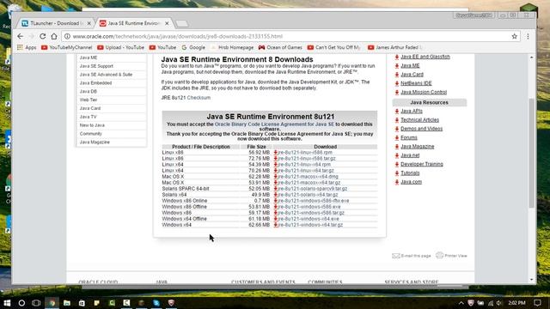Download jre-8u121-macosx-x64.dmg

(x=308, y=177)
